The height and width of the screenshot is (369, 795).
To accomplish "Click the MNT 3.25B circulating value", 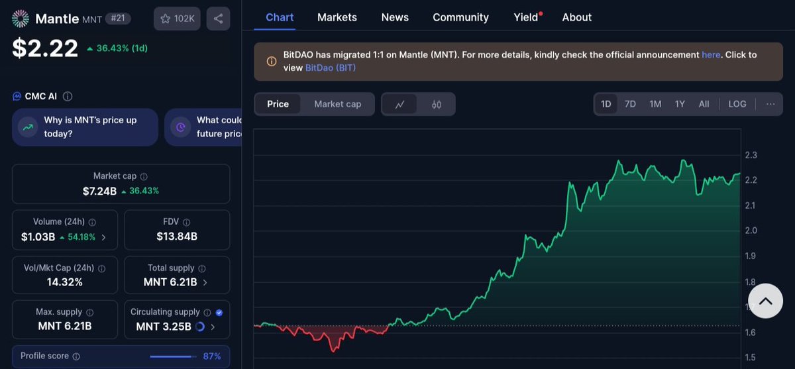I will (x=164, y=327).
